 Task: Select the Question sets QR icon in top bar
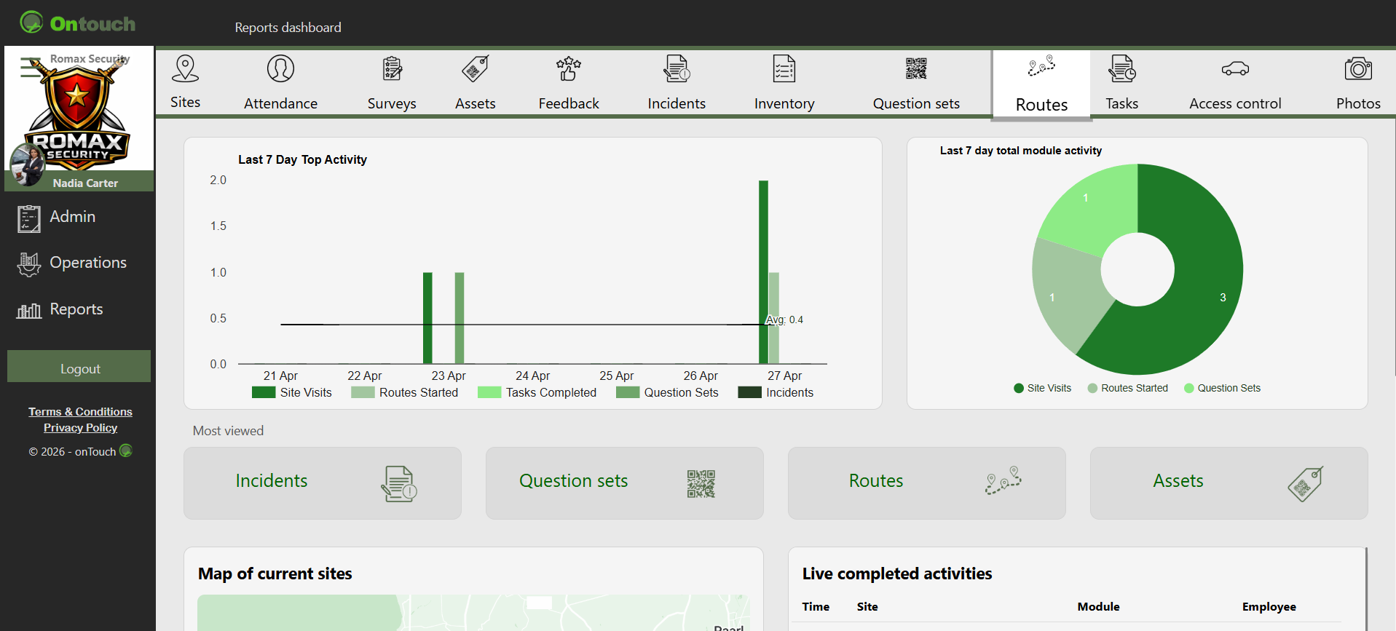tap(916, 68)
